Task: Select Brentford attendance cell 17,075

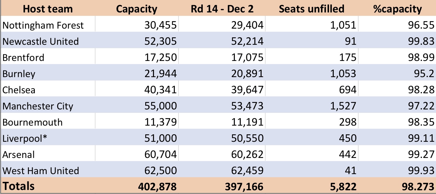Action: (x=222, y=57)
